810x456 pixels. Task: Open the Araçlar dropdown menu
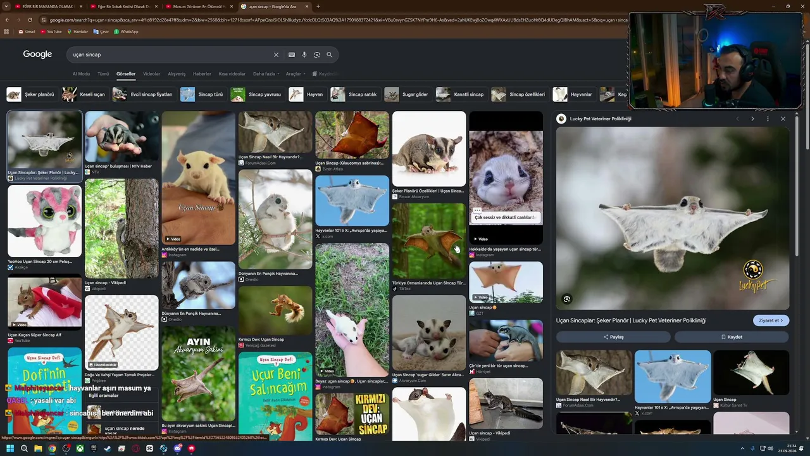(x=296, y=73)
